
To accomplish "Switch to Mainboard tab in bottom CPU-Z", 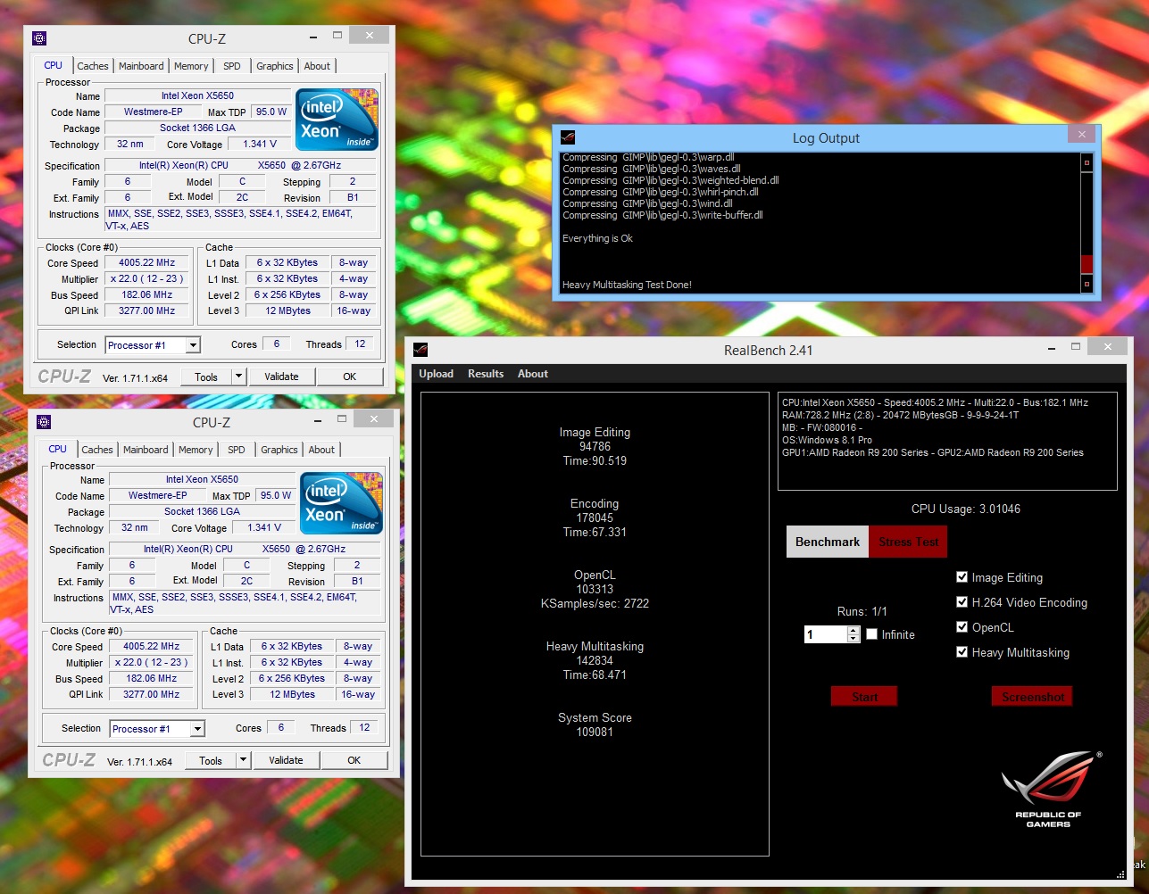I will [x=146, y=450].
